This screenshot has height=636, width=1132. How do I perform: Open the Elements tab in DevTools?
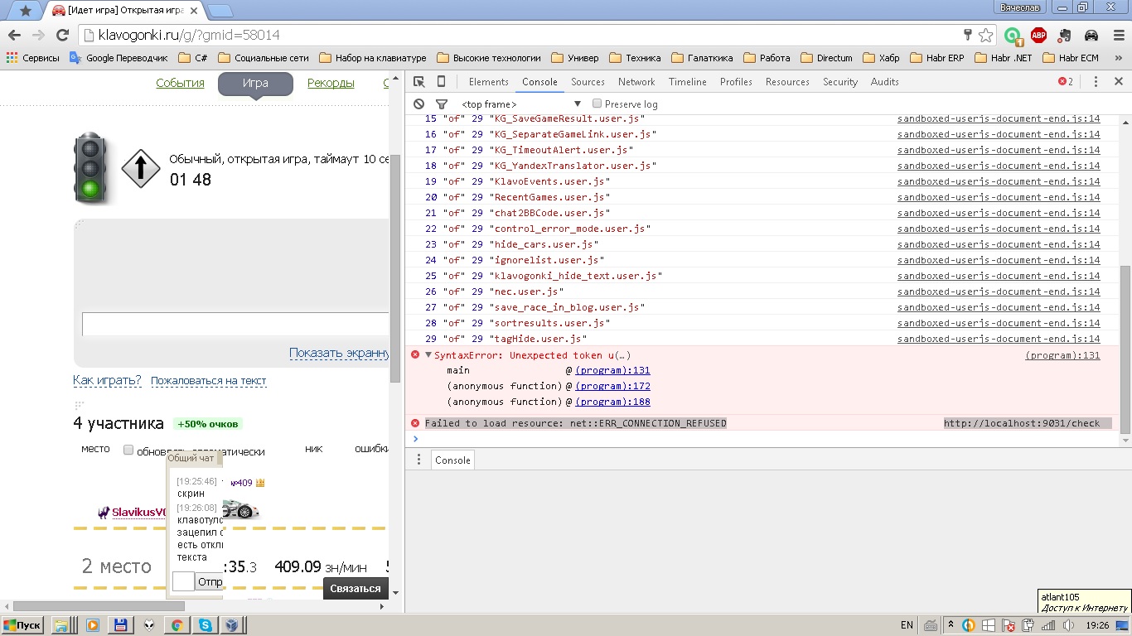click(x=488, y=82)
